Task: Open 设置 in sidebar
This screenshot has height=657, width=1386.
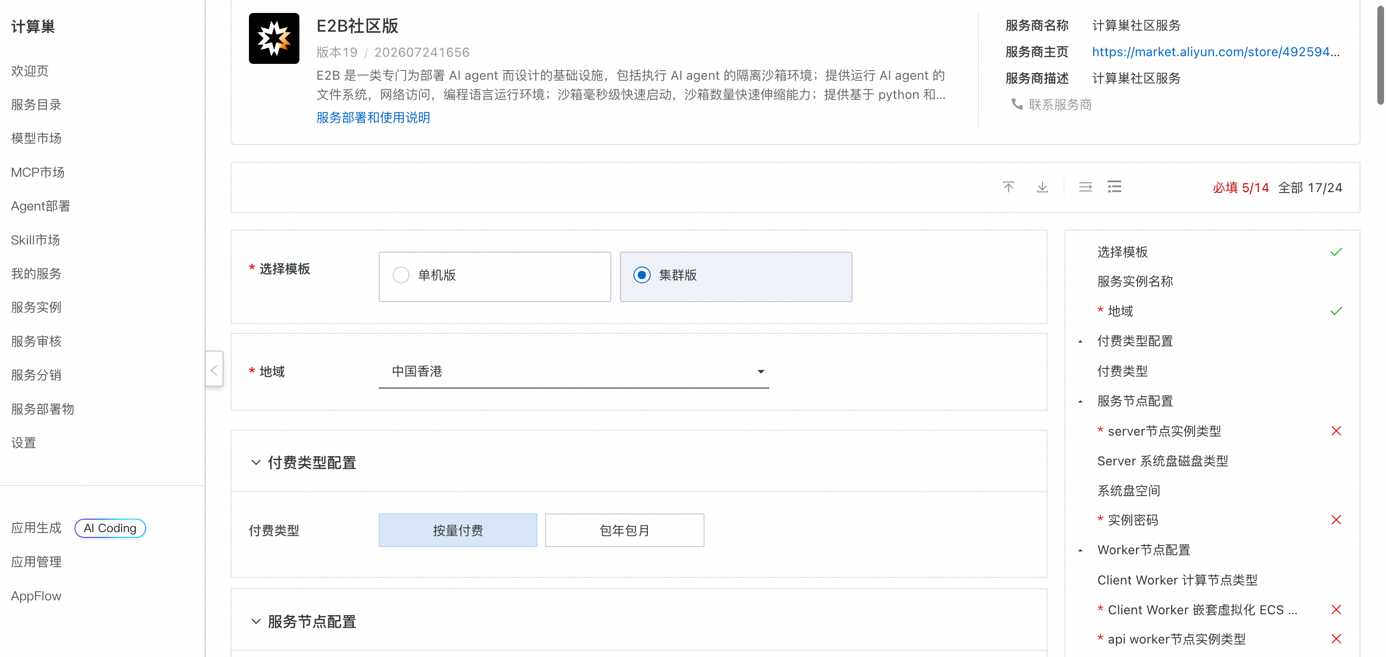Action: [24, 443]
